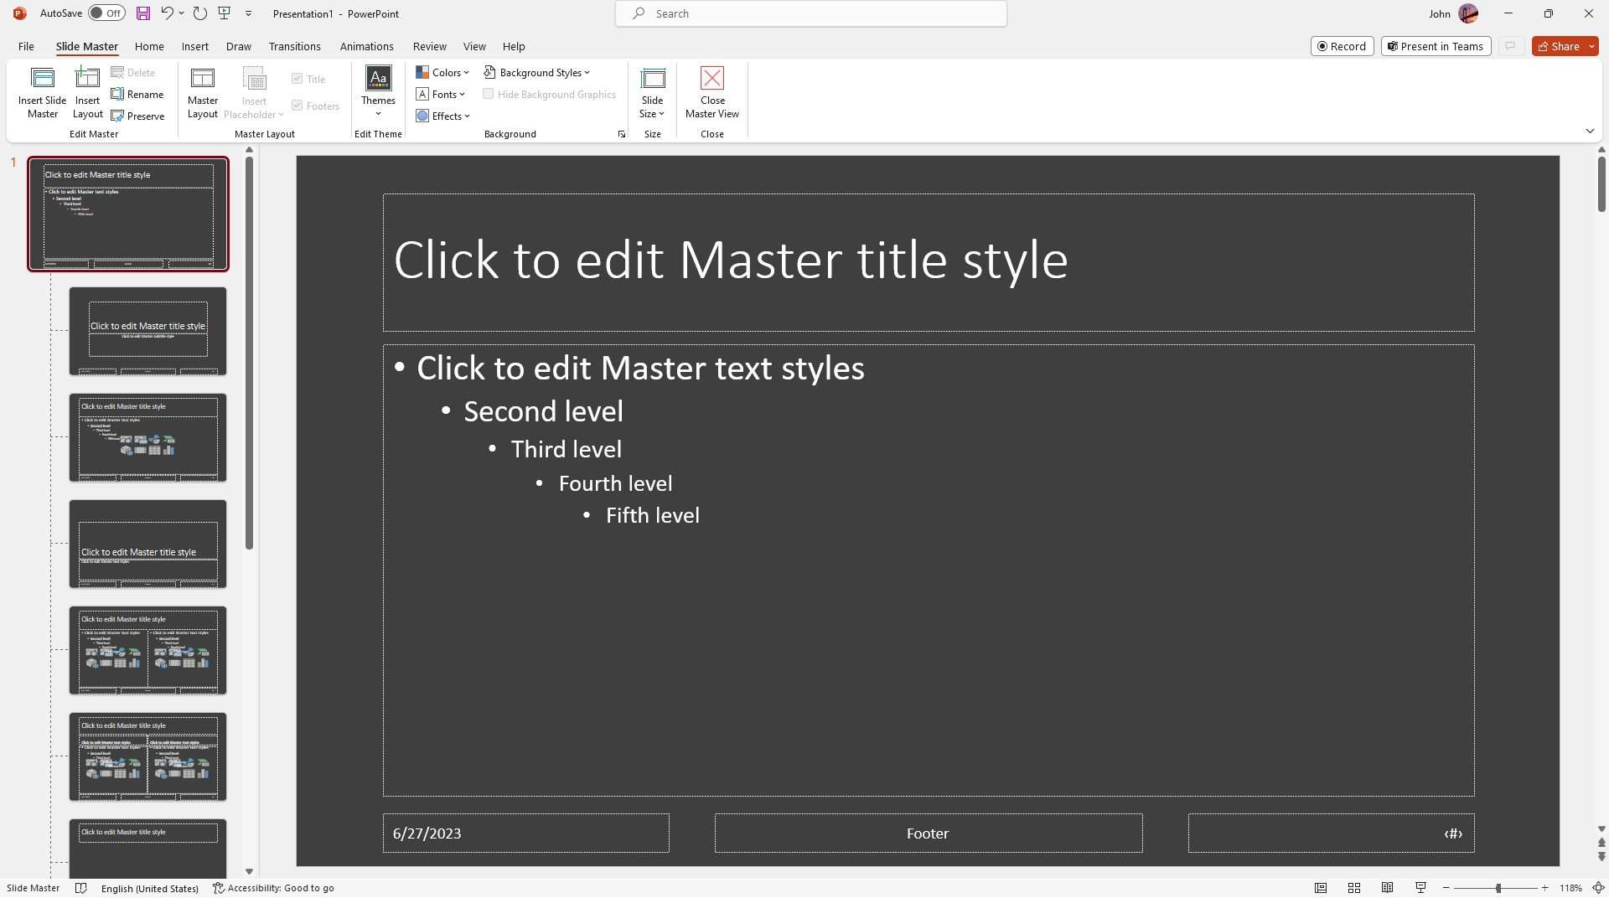
Task: Open the Comments pane icon
Action: tap(1510, 47)
